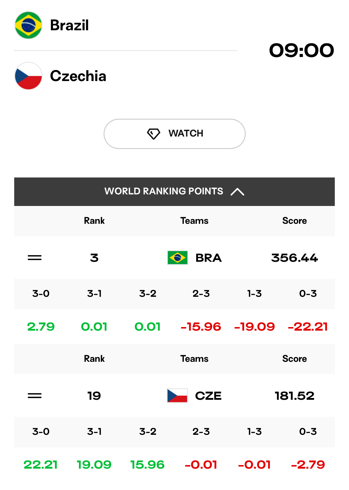Open the Brazil team name link
This screenshot has width=349, height=490.
tap(69, 25)
